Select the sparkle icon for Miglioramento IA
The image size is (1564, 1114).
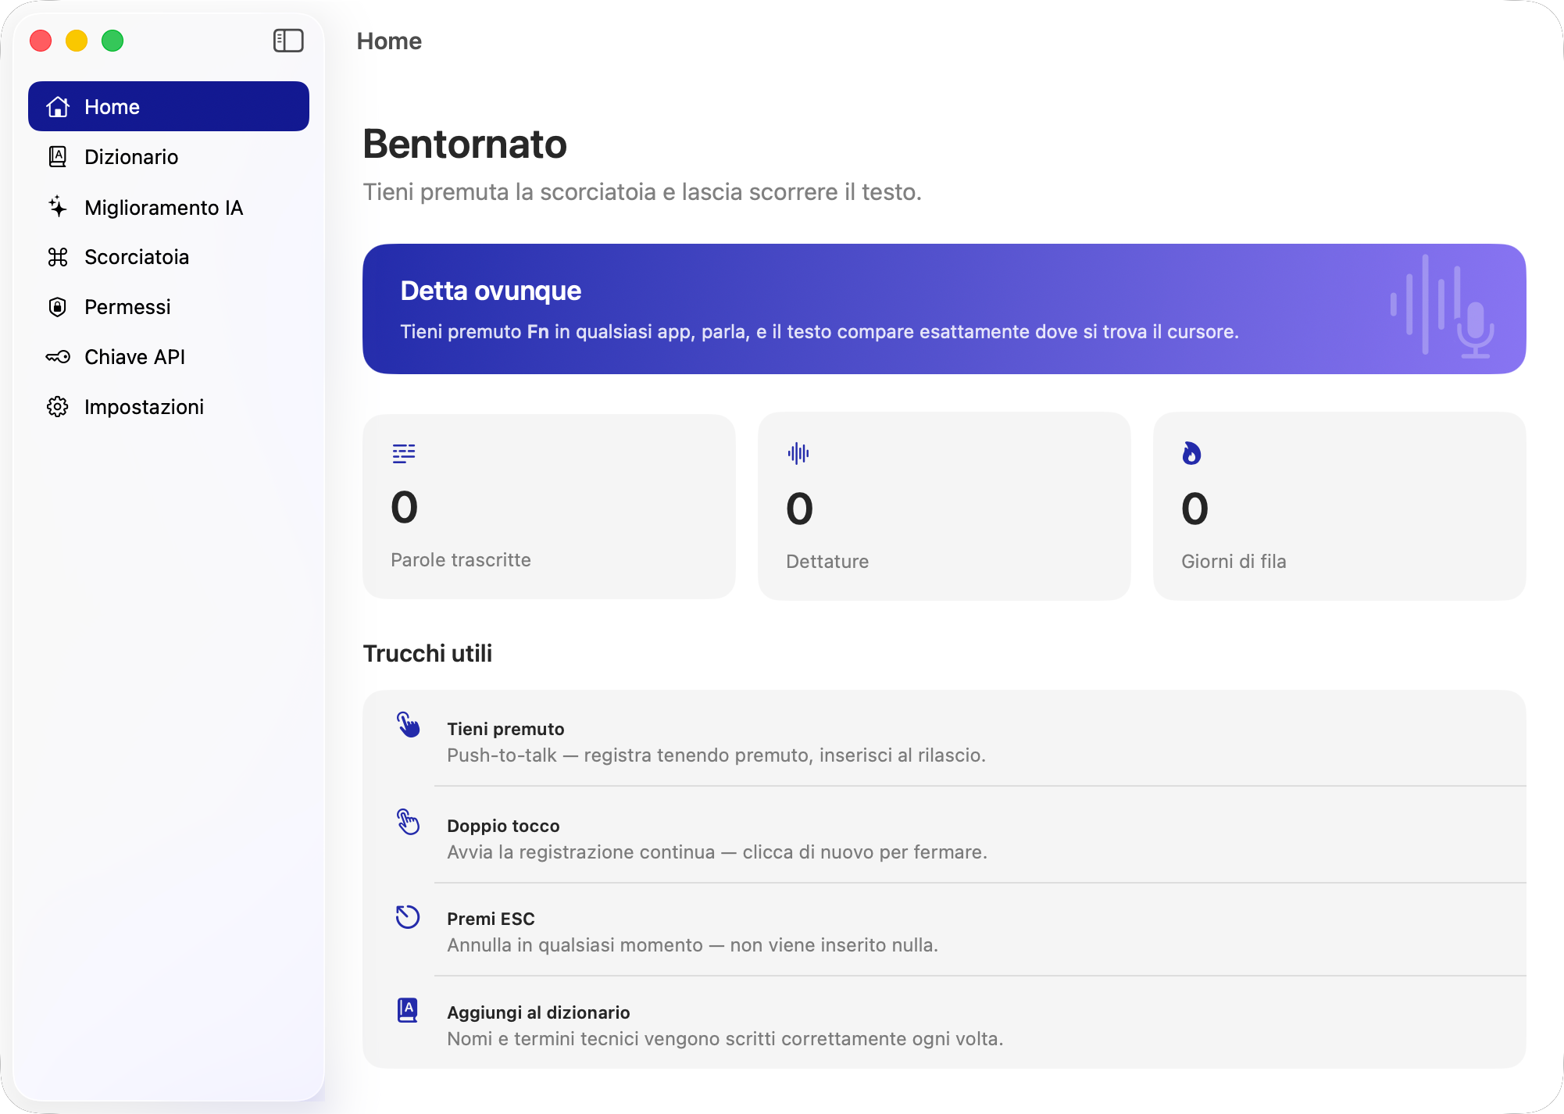tap(58, 206)
